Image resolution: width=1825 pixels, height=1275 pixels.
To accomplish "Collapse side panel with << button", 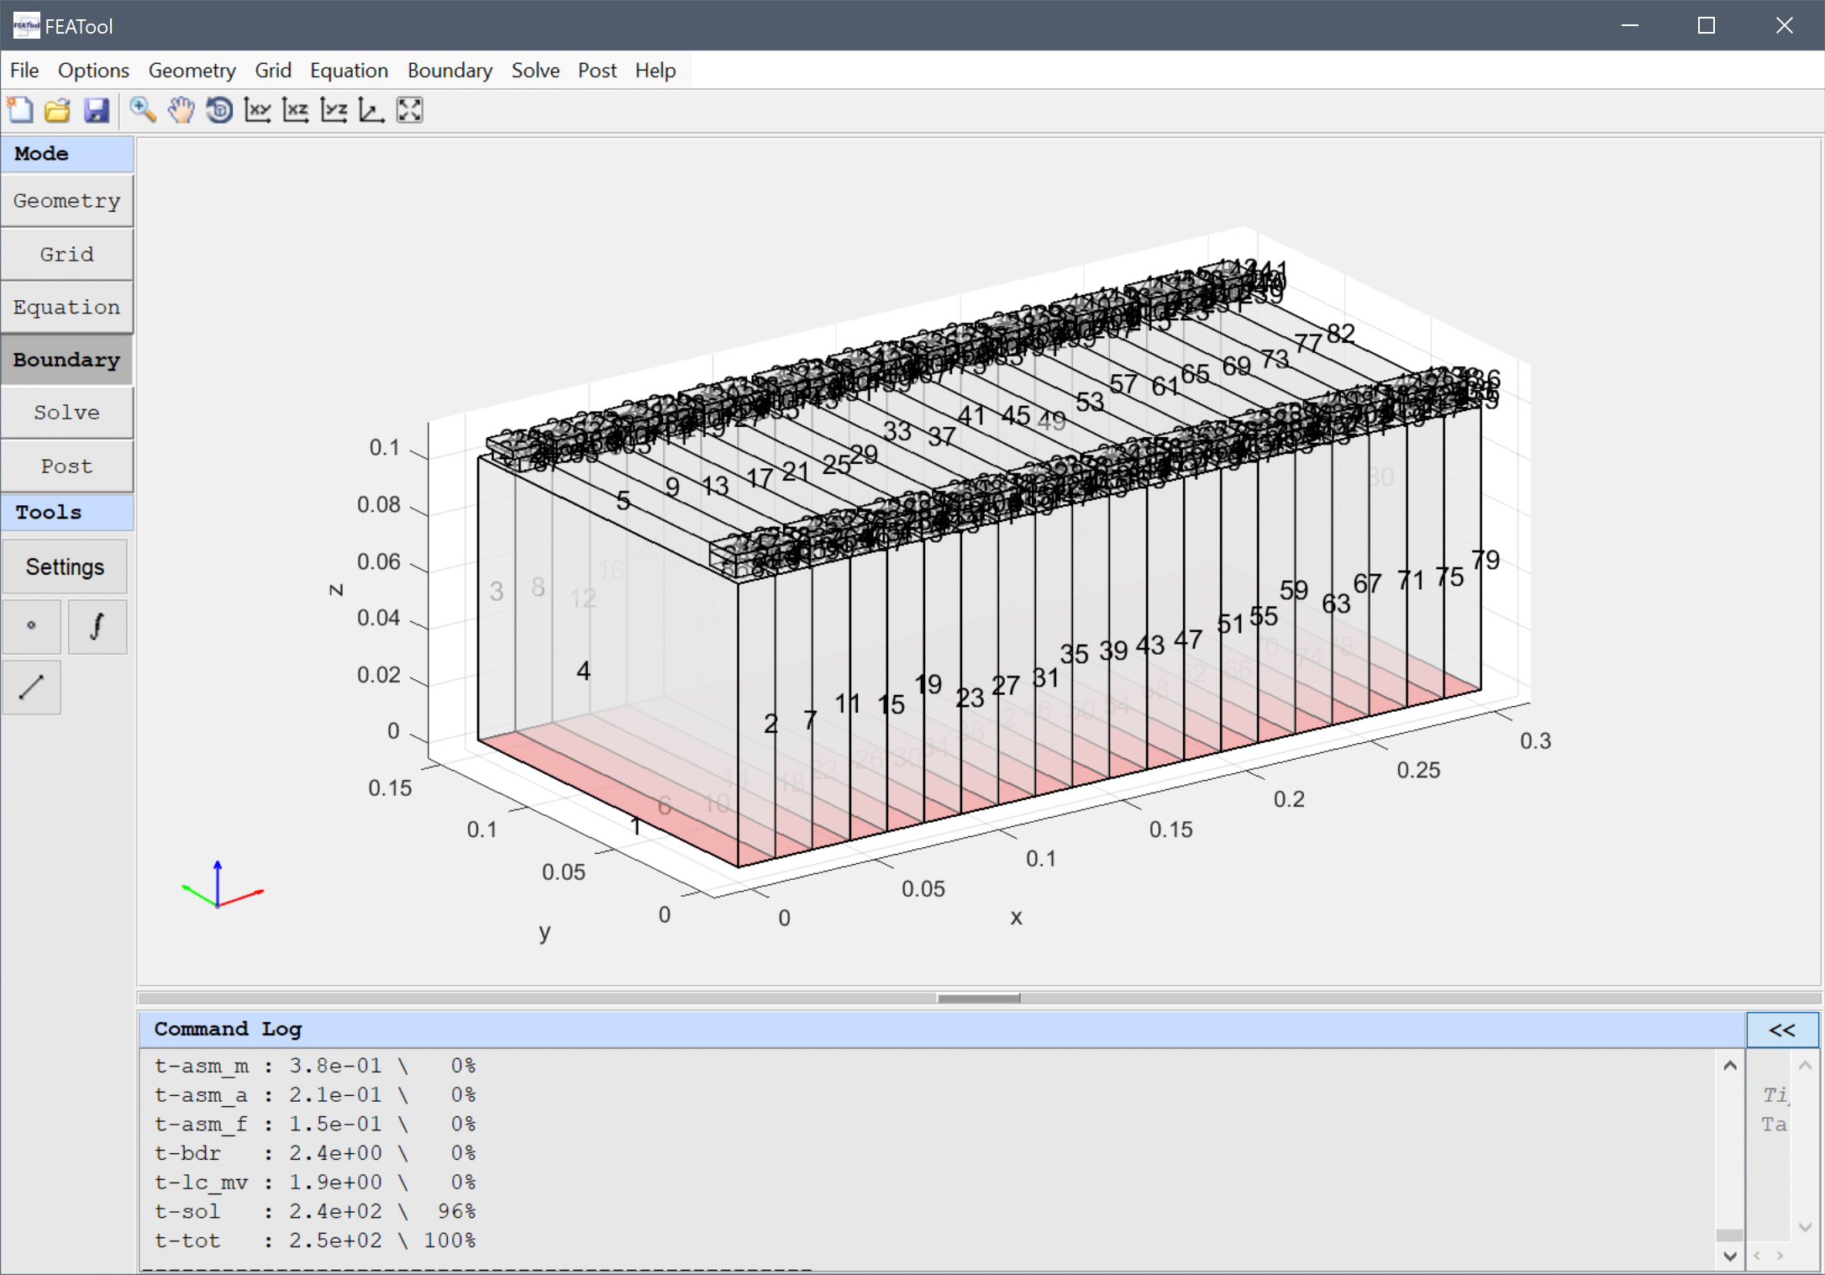I will click(x=1781, y=1030).
